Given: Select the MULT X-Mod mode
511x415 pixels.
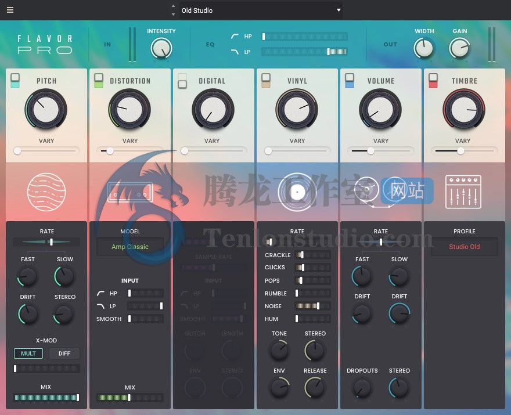Looking at the screenshot, I should click(x=28, y=353).
